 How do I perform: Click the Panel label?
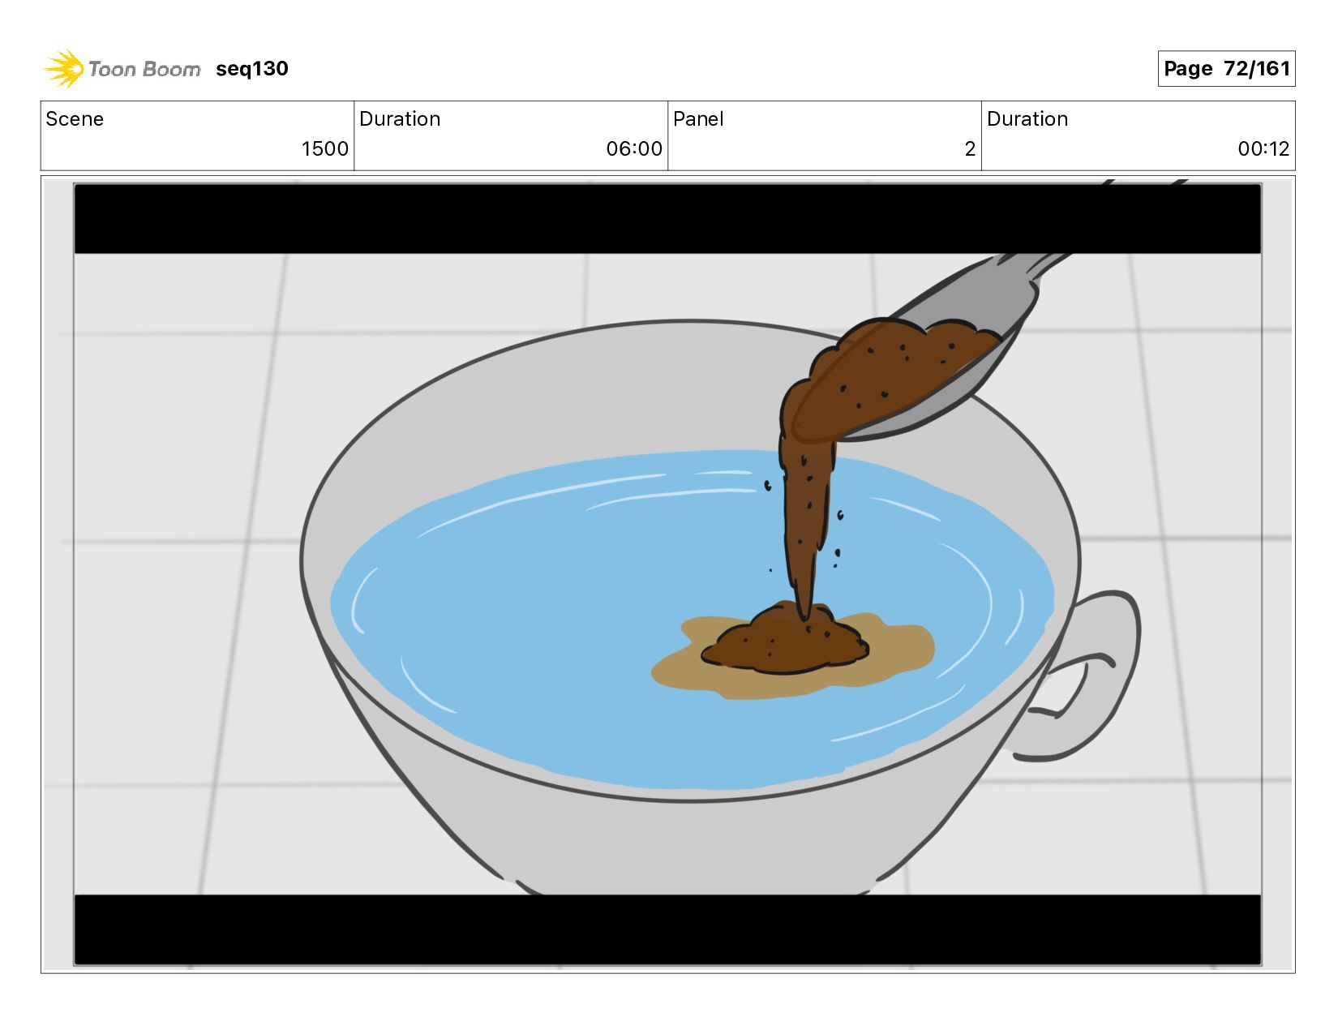tap(698, 119)
